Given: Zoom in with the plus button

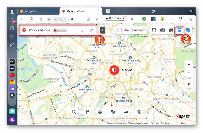Looking at the screenshot, I should tap(189, 64).
